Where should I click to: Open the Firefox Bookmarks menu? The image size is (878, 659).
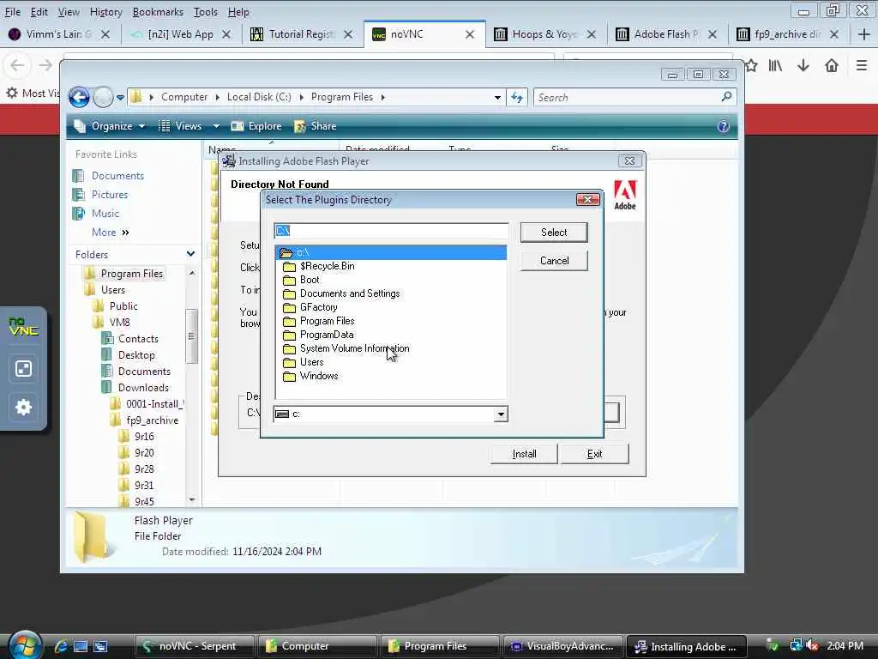158,12
